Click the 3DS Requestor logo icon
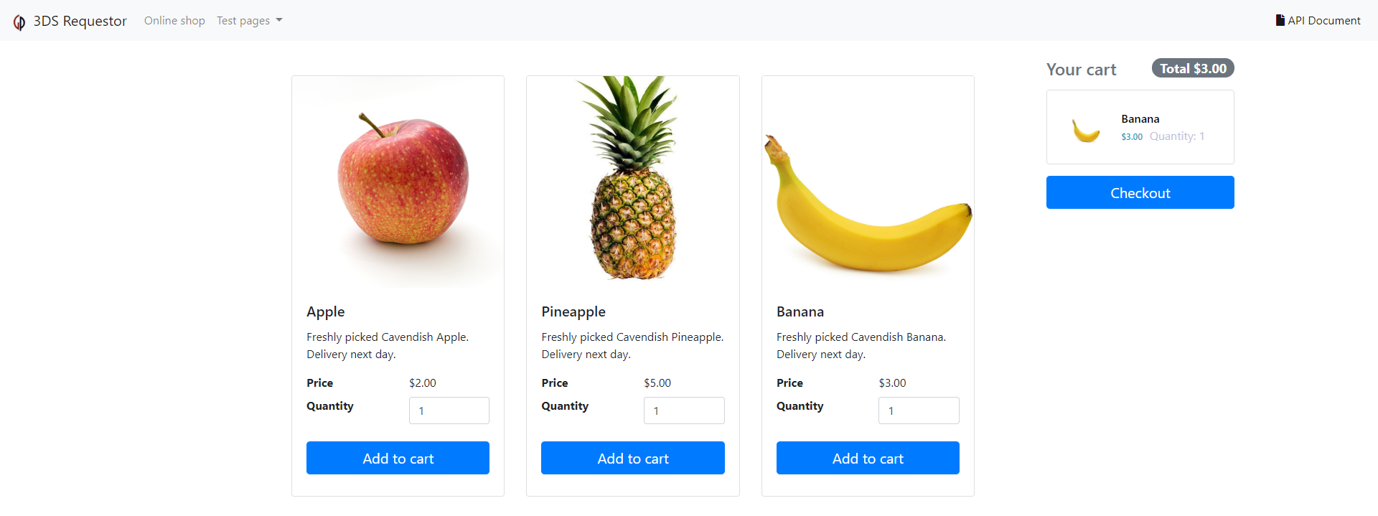The height and width of the screenshot is (516, 1378). (x=19, y=22)
